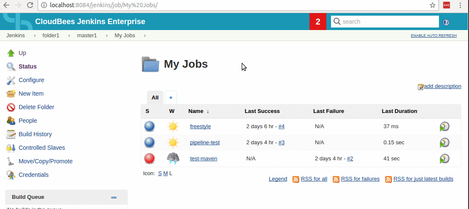469x209 pixels.
Task: Open build #4 of freestyle
Action: point(281,126)
